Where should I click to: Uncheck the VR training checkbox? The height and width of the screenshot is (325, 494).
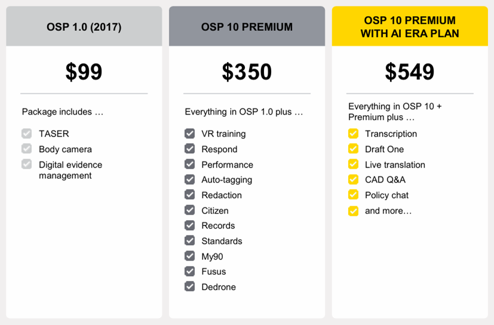(x=189, y=134)
